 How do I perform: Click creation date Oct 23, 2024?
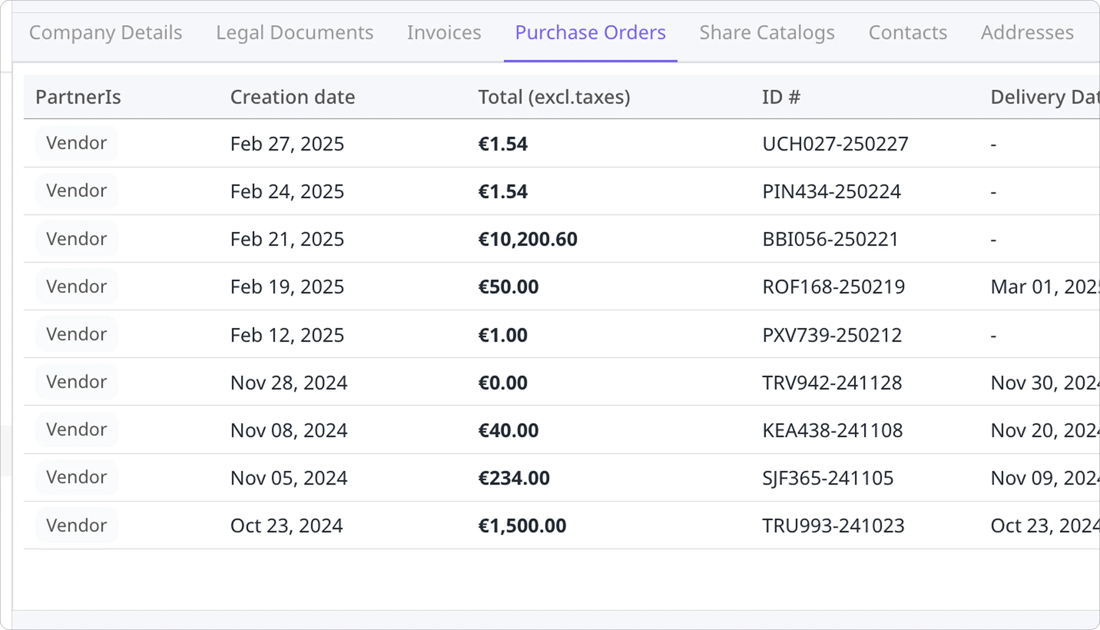click(286, 526)
